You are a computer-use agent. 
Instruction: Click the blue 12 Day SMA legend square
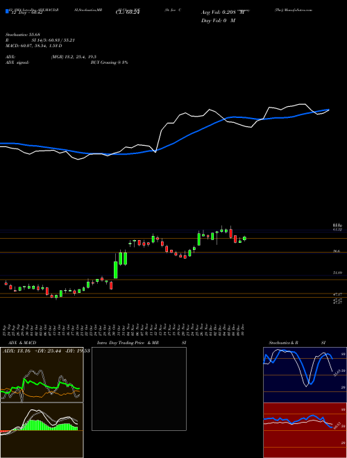click(x=7, y=12)
